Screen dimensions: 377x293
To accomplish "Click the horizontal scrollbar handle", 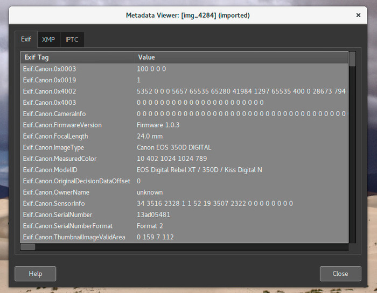I will click(x=28, y=247).
